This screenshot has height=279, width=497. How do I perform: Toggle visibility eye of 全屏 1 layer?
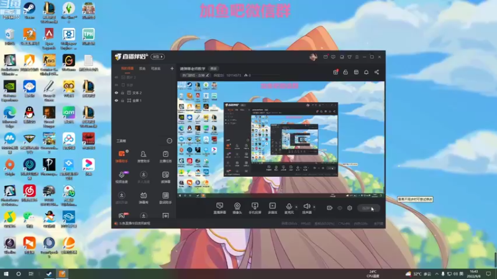[x=116, y=100]
